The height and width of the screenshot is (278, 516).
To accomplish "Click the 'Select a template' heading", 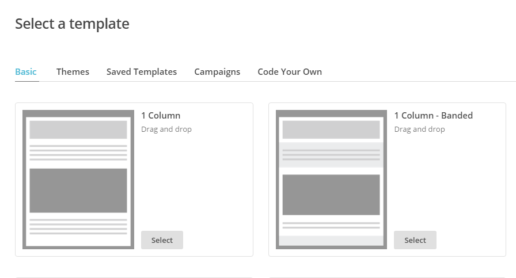I will click(x=72, y=24).
